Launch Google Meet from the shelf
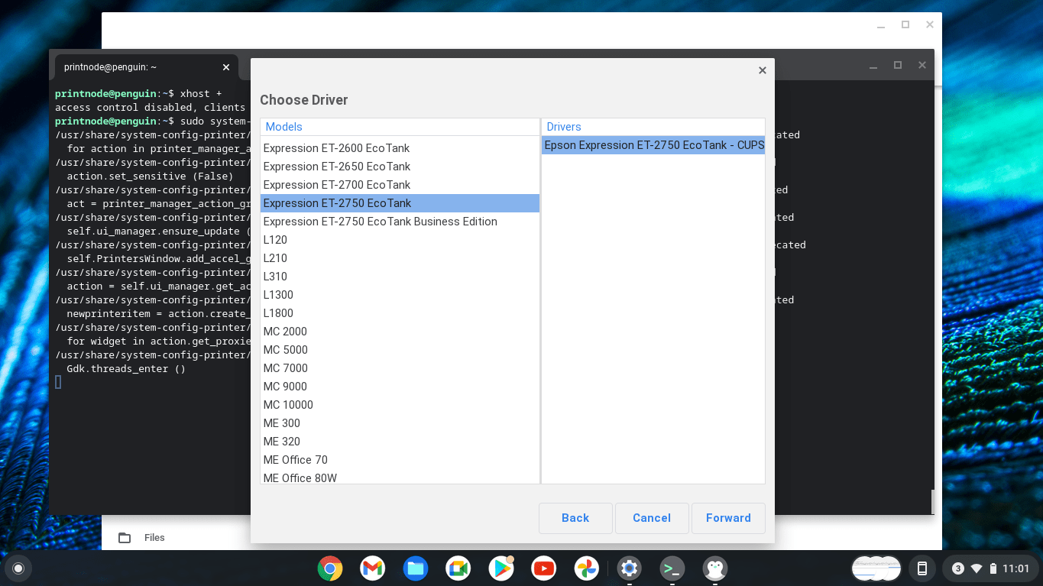The width and height of the screenshot is (1043, 586). 458,568
